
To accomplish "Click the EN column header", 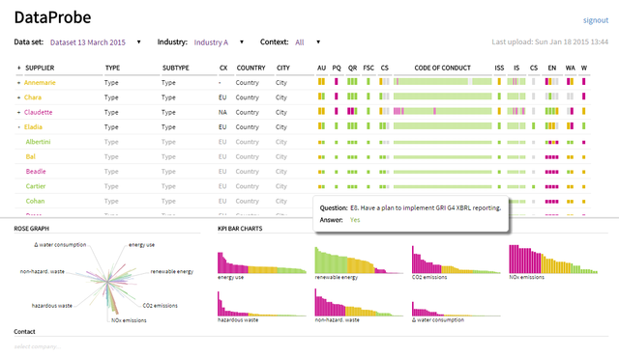I will tap(552, 68).
